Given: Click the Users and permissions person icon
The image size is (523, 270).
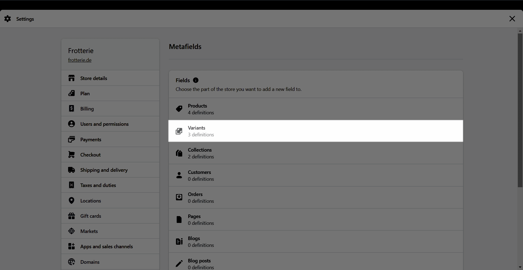Looking at the screenshot, I should [x=71, y=124].
